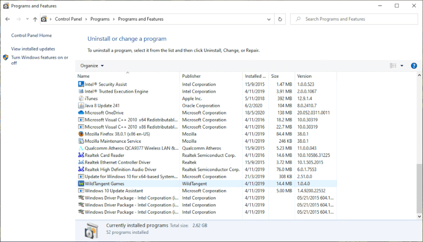Click View installed updates link
Viewport: 423px width, 242px height.
33,49
